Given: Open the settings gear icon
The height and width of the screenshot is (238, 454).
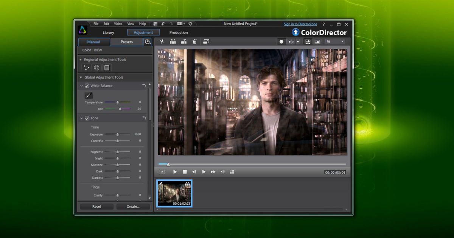Looking at the screenshot, I should point(190,23).
